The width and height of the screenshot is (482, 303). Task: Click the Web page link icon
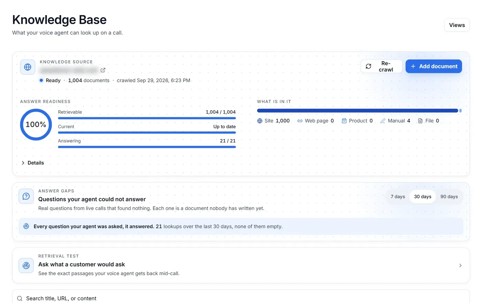point(300,121)
